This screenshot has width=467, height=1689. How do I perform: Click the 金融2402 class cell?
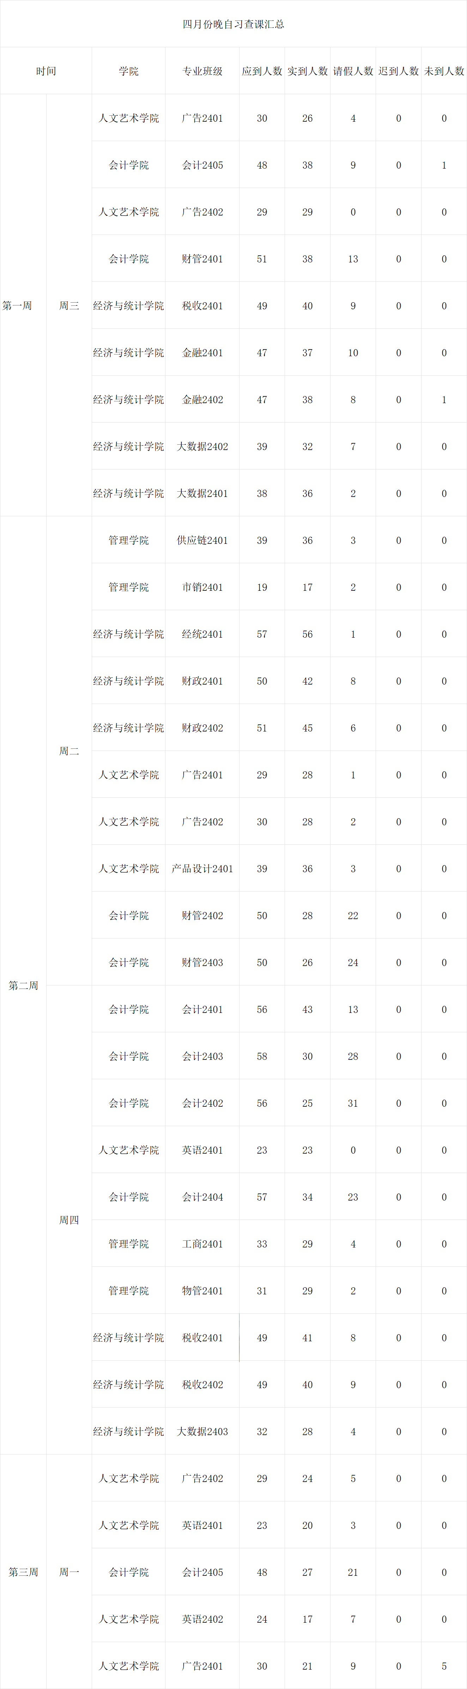[x=203, y=399]
